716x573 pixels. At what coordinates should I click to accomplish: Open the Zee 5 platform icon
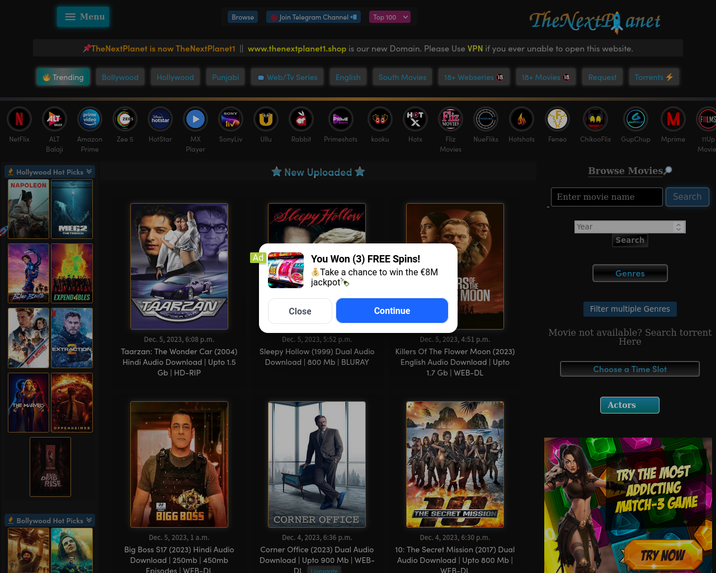[x=125, y=119]
